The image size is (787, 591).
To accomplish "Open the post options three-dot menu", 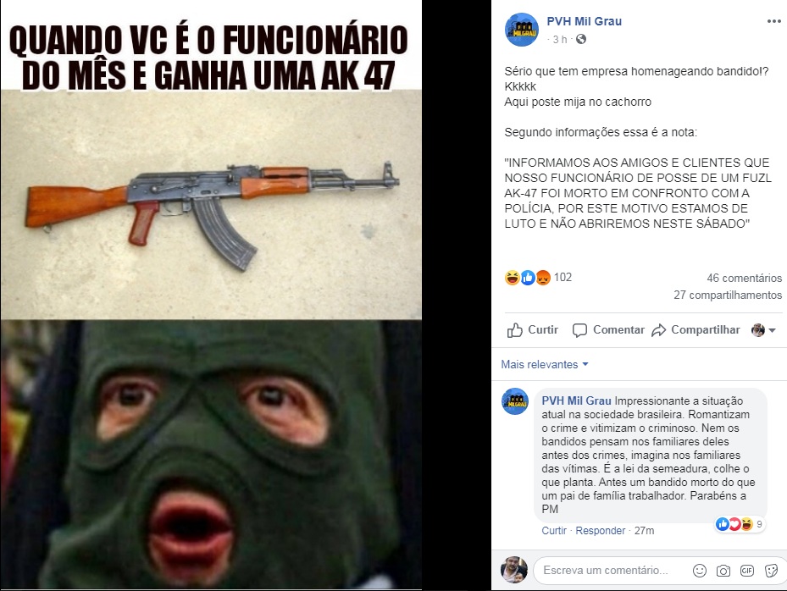I will pyautogui.click(x=774, y=21).
